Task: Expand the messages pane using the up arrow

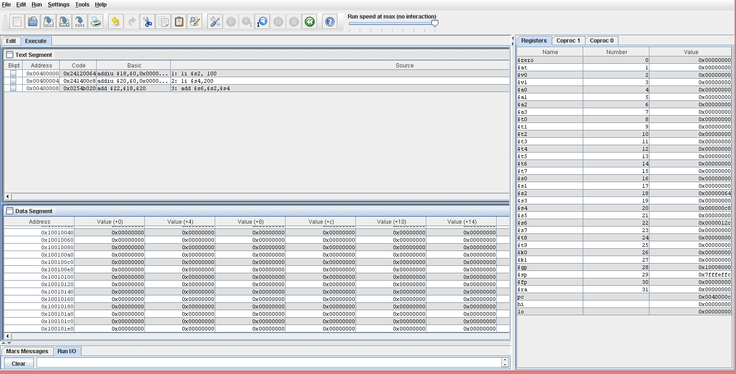Action: tap(4, 343)
